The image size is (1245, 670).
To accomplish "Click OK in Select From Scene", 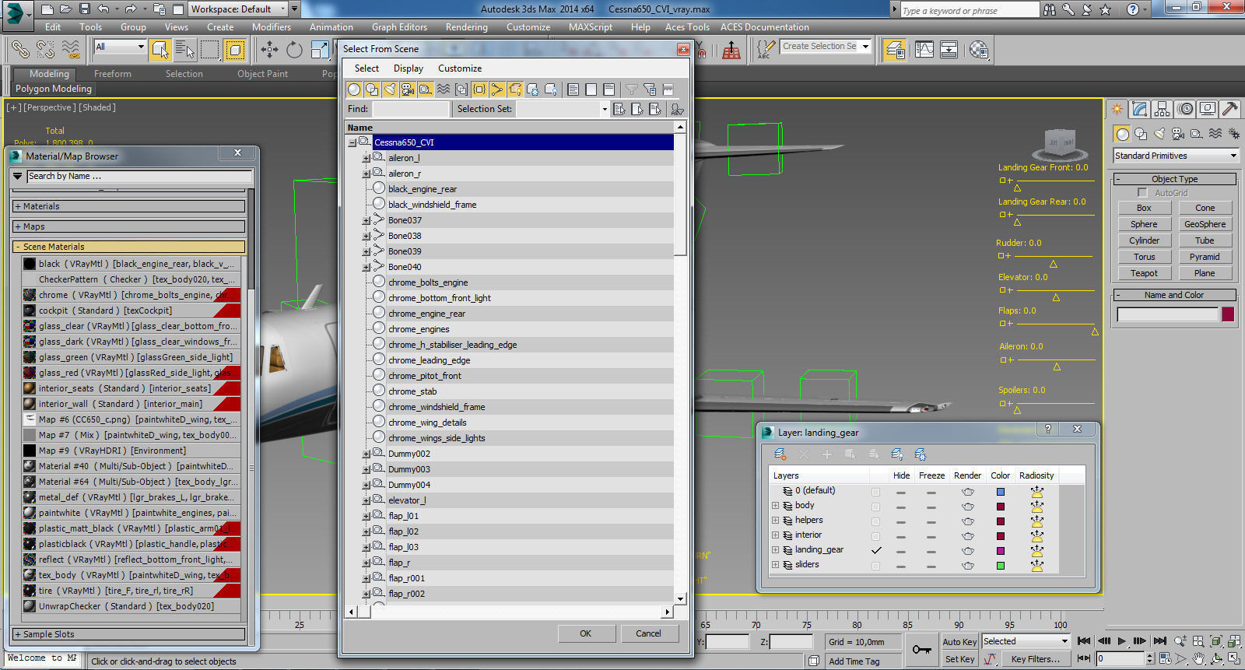I will pos(586,633).
